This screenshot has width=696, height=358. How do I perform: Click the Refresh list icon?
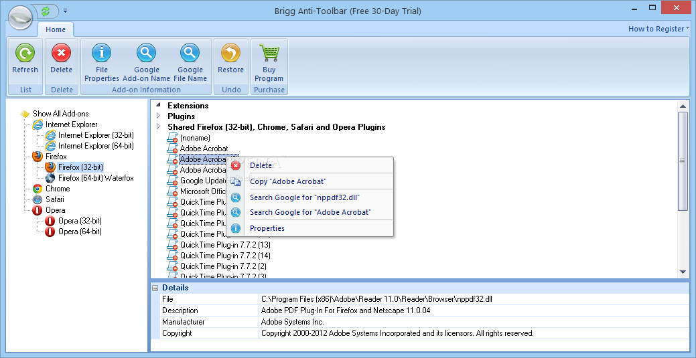[x=25, y=54]
